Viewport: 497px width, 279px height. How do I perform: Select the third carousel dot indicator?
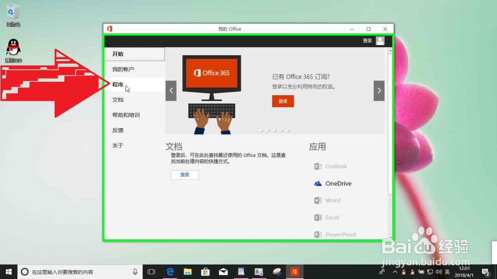(x=275, y=130)
